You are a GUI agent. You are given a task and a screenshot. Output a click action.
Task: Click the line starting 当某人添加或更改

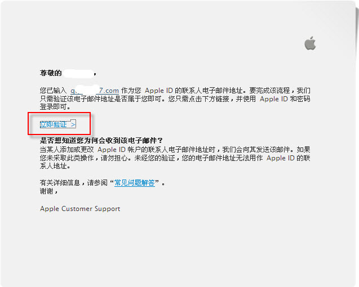(x=175, y=150)
